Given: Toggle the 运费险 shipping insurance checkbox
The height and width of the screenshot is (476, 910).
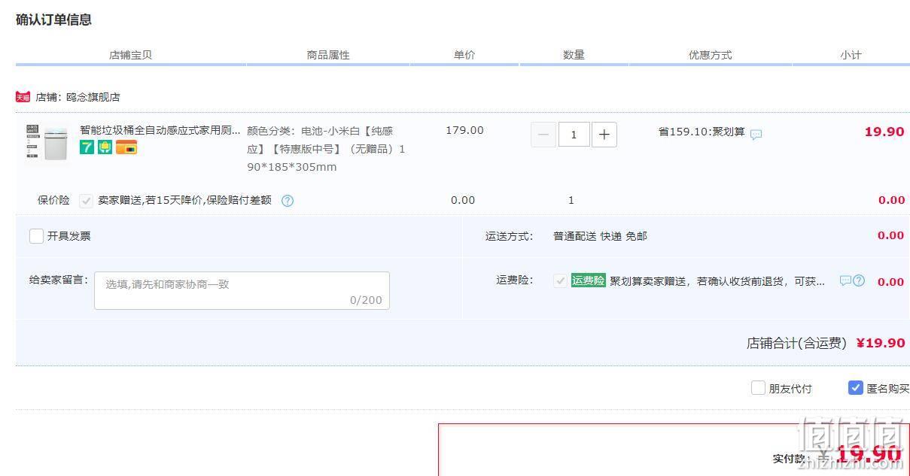Looking at the screenshot, I should 560,280.
